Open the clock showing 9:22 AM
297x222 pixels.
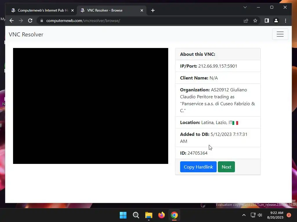pyautogui.click(x=275, y=215)
